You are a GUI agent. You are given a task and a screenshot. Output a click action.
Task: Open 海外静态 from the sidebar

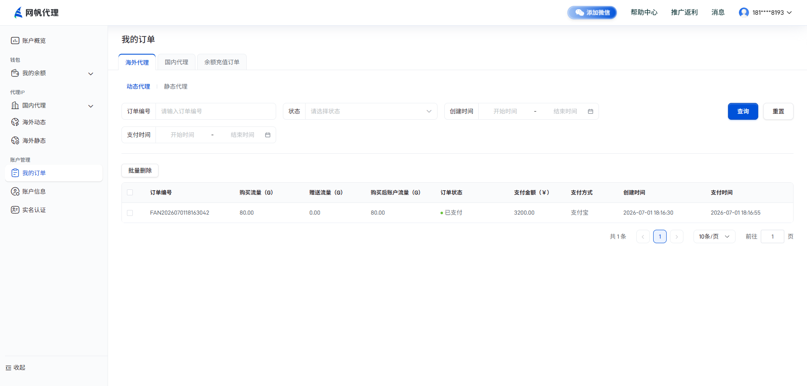click(34, 141)
